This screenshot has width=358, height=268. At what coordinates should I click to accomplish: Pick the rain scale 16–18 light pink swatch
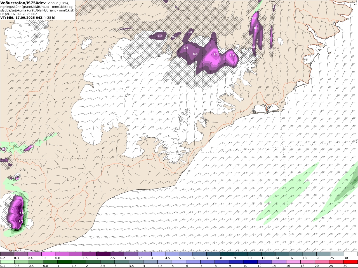293,262
